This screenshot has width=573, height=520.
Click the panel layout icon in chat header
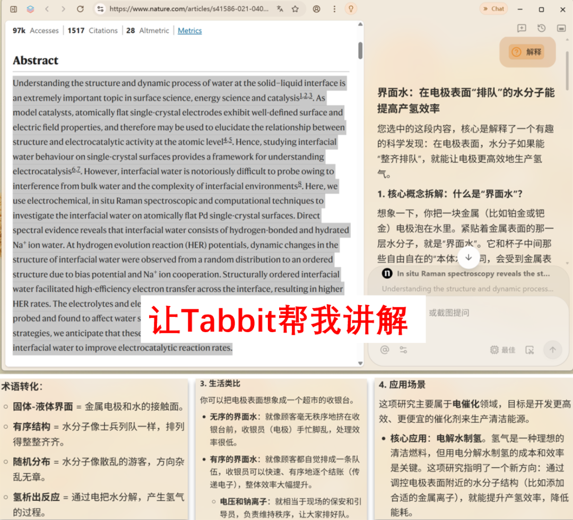click(561, 29)
